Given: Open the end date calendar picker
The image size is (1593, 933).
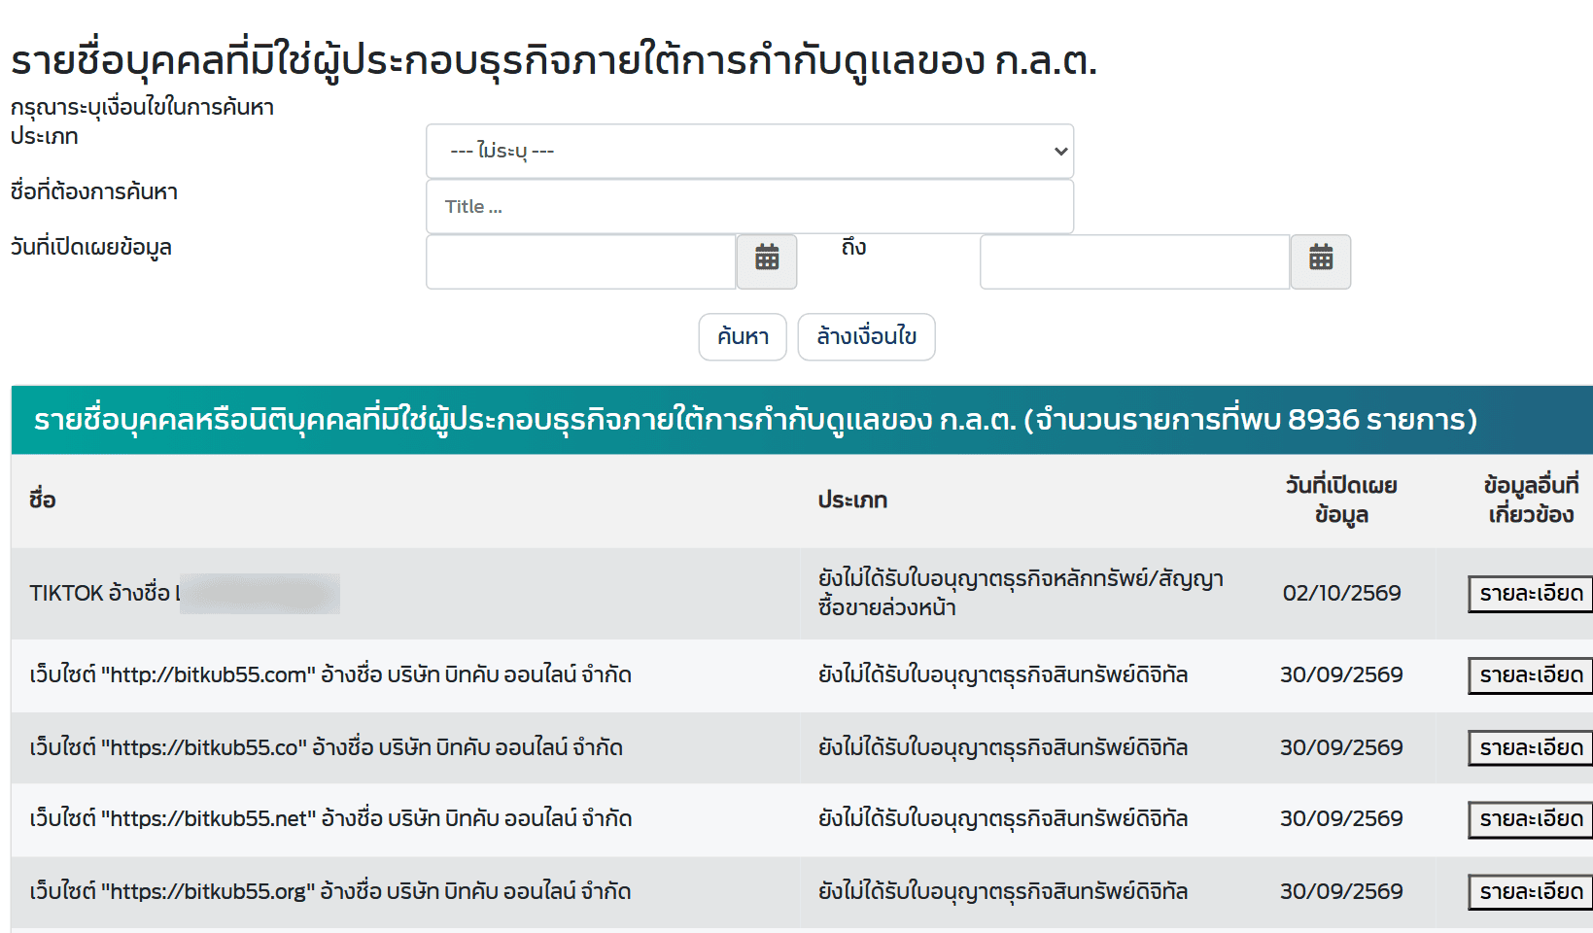Looking at the screenshot, I should pyautogui.click(x=1321, y=261).
